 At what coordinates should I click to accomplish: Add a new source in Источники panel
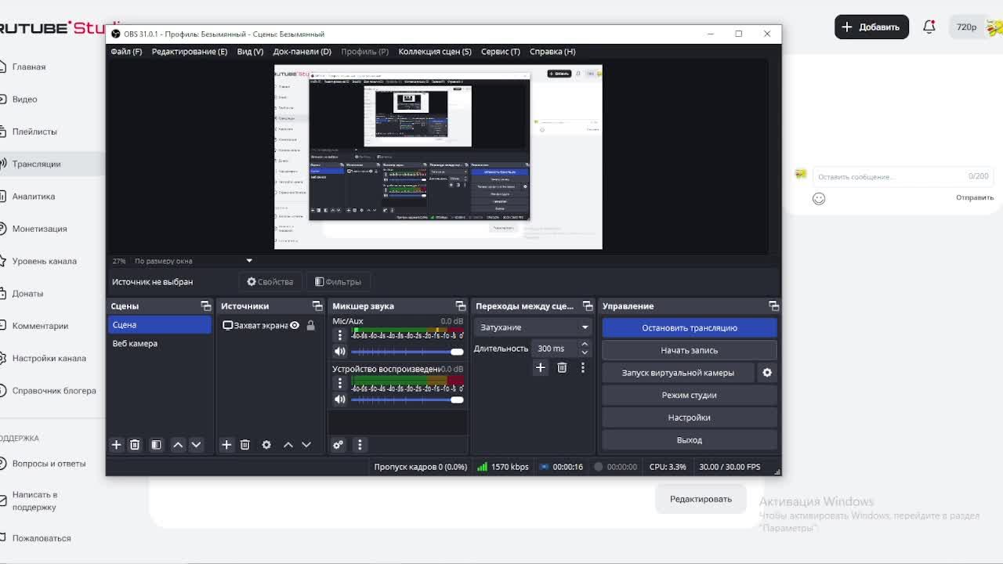226,445
